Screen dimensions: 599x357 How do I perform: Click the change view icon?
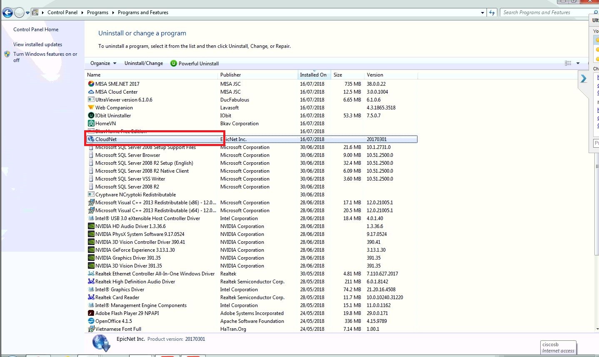click(568, 63)
